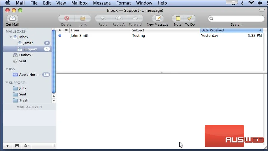Open the Wi-Fi status menu
This screenshot has height=151, width=268.
pos(251,3)
